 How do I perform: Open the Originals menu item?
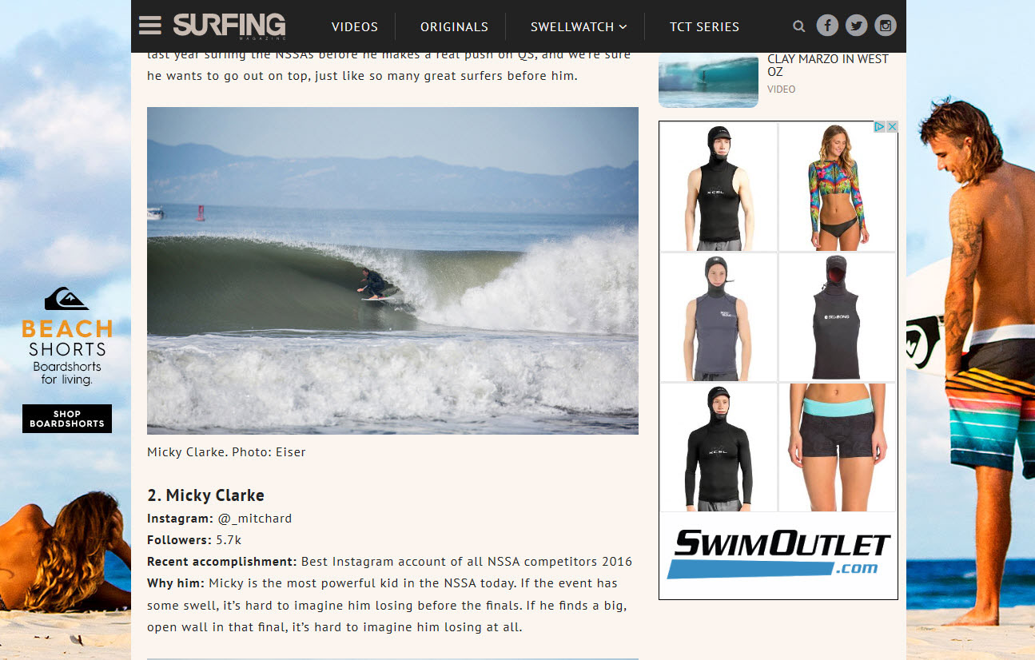pyautogui.click(x=454, y=26)
